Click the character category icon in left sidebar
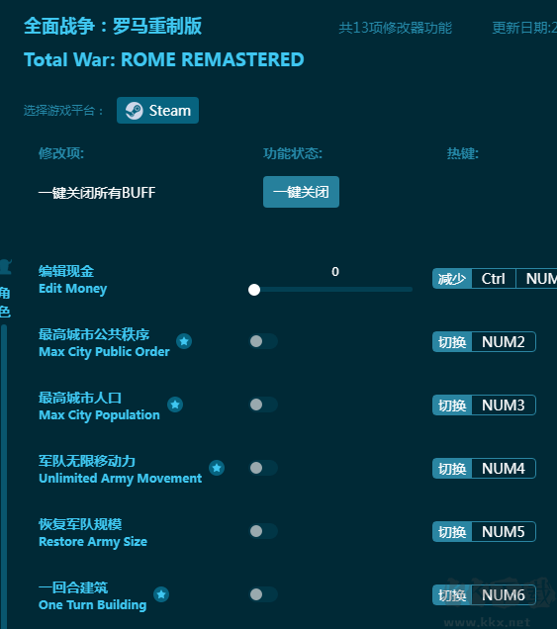The width and height of the screenshot is (557, 629). 5,267
